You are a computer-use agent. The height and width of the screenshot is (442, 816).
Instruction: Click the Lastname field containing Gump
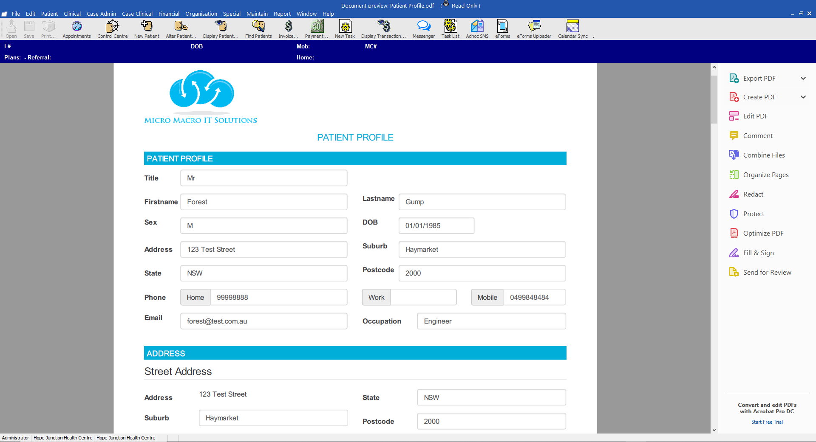(482, 202)
